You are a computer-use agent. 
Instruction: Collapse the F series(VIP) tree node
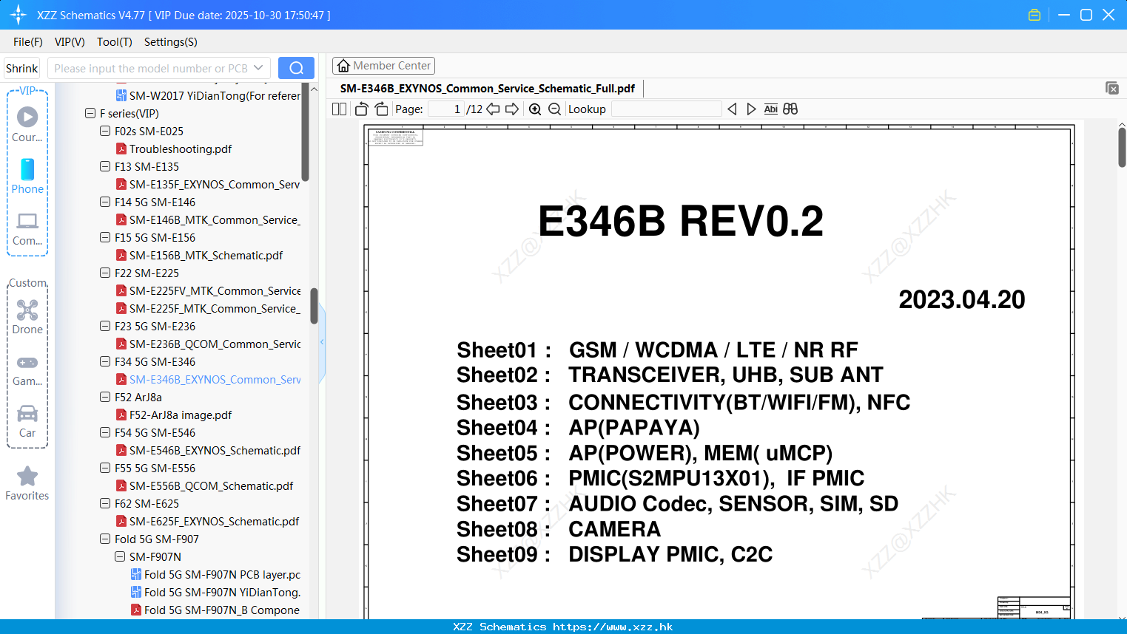tap(90, 113)
